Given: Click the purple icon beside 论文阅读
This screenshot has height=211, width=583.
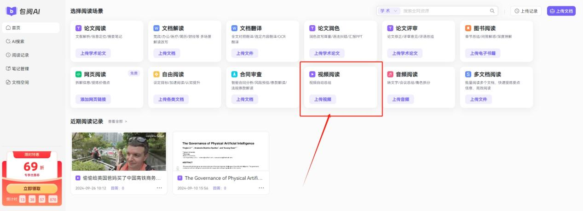Looking at the screenshot, I should click(78, 28).
